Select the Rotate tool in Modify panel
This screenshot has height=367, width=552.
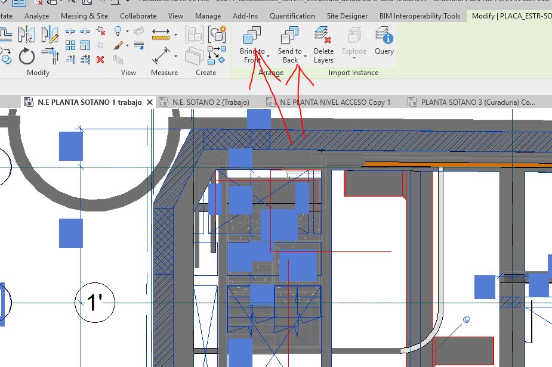tap(27, 57)
